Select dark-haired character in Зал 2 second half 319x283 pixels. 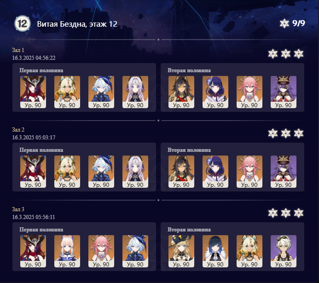click(x=181, y=172)
